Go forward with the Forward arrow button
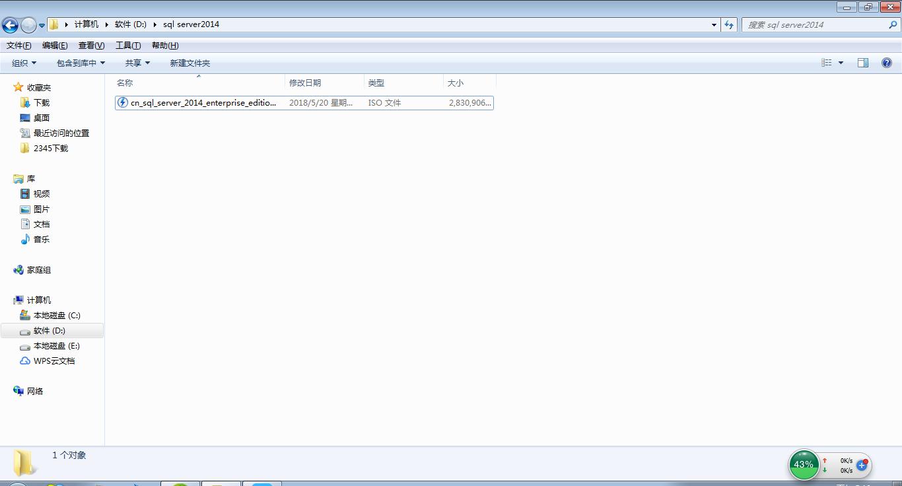 coord(28,25)
